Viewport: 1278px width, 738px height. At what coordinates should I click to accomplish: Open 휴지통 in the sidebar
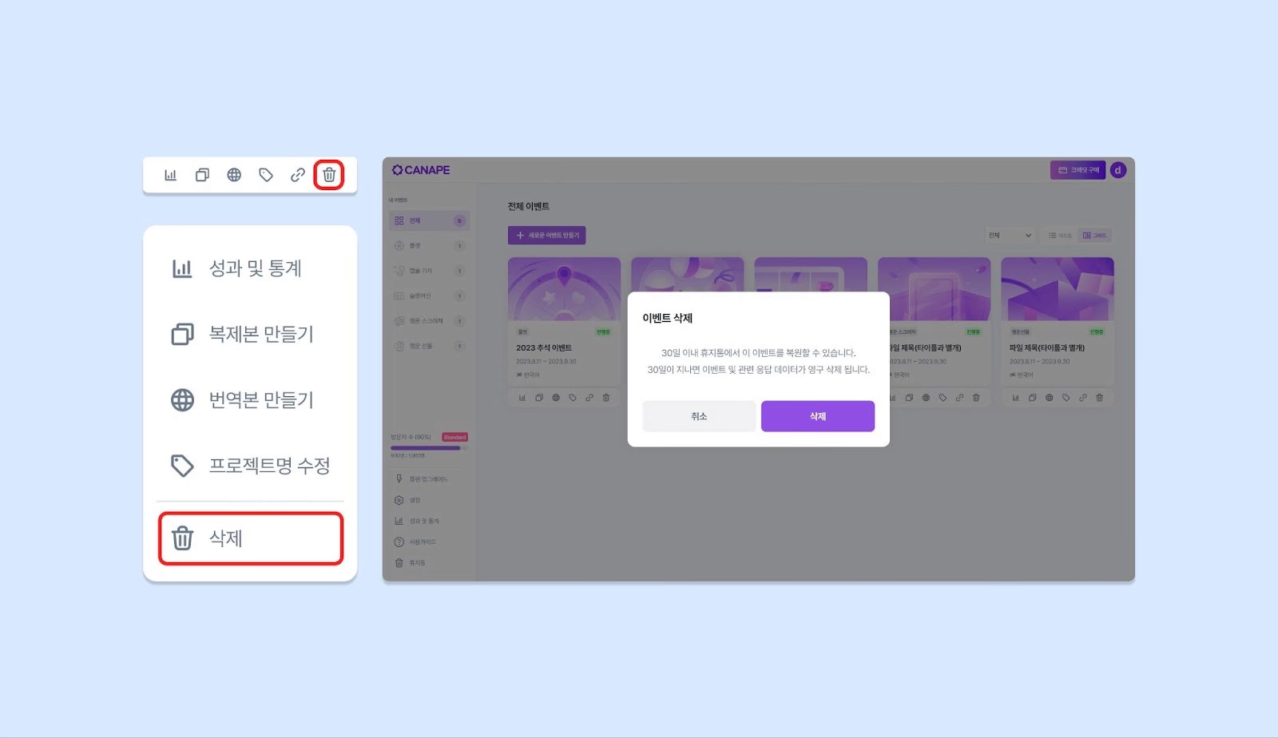[x=409, y=563]
